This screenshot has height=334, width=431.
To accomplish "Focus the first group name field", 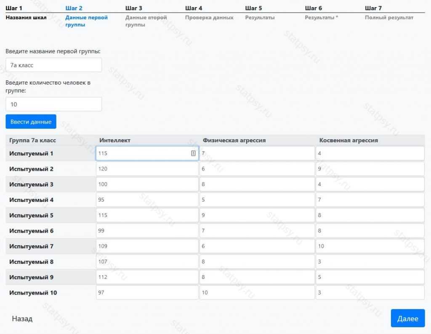I will point(53,65).
